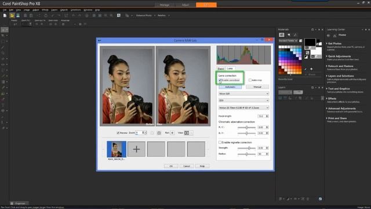Click the New file icon in toolbar

[5, 16]
